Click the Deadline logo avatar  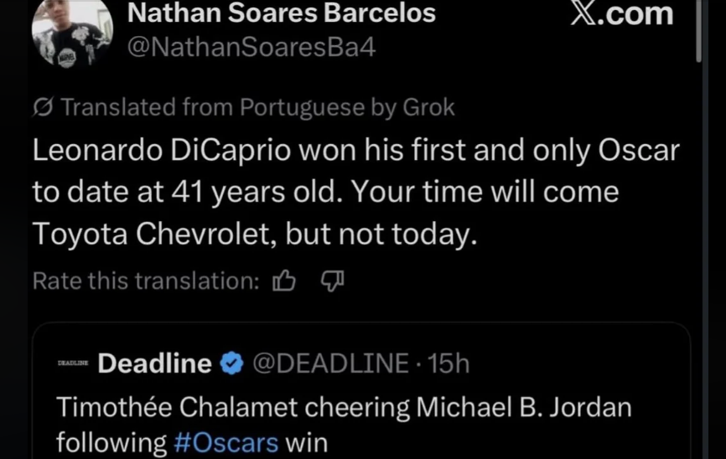[74, 364]
